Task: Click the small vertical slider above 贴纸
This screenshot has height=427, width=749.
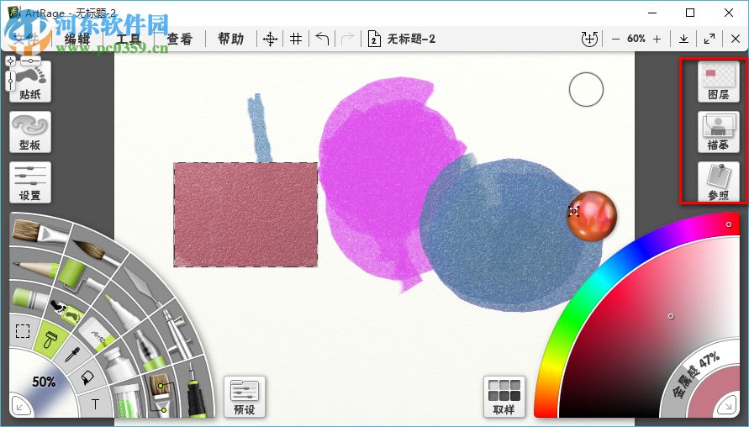Action: coord(11,80)
